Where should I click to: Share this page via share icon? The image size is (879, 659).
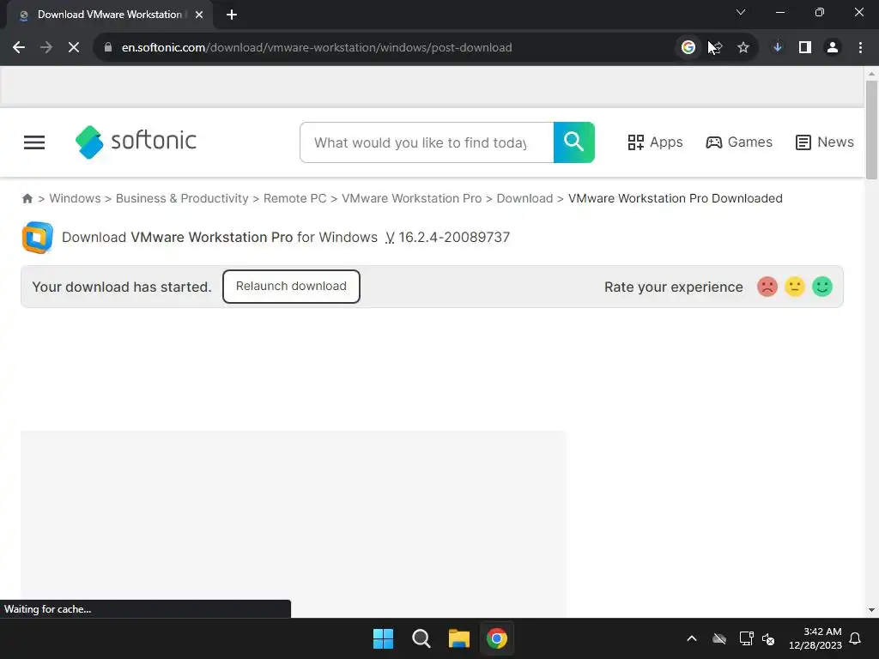click(716, 48)
